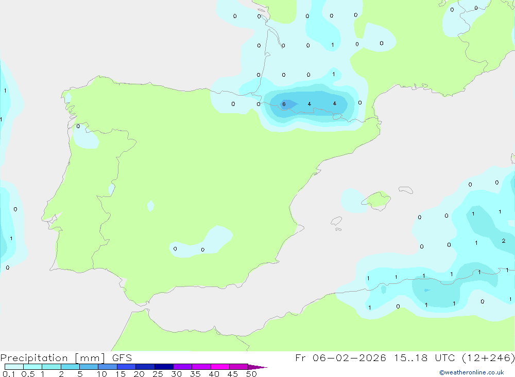Click the 15–20 mm legend color swatch
The width and height of the screenshot is (515, 377).
[x=127, y=367]
